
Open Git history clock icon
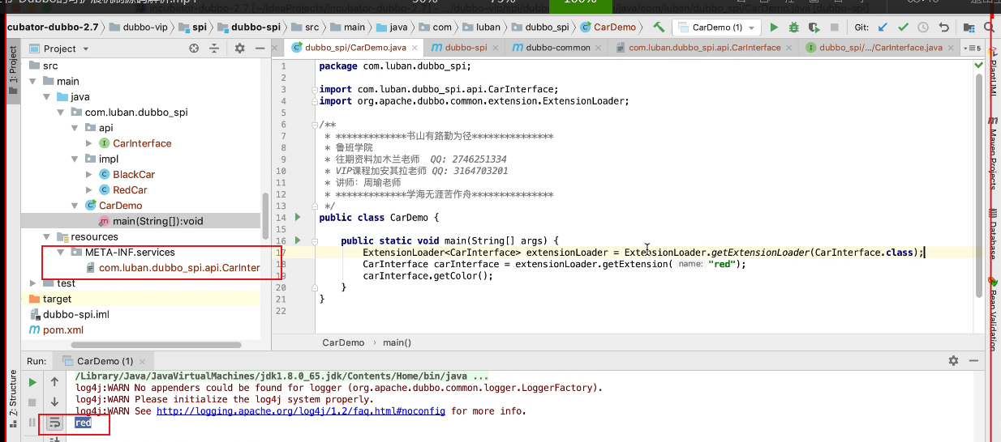[923, 28]
